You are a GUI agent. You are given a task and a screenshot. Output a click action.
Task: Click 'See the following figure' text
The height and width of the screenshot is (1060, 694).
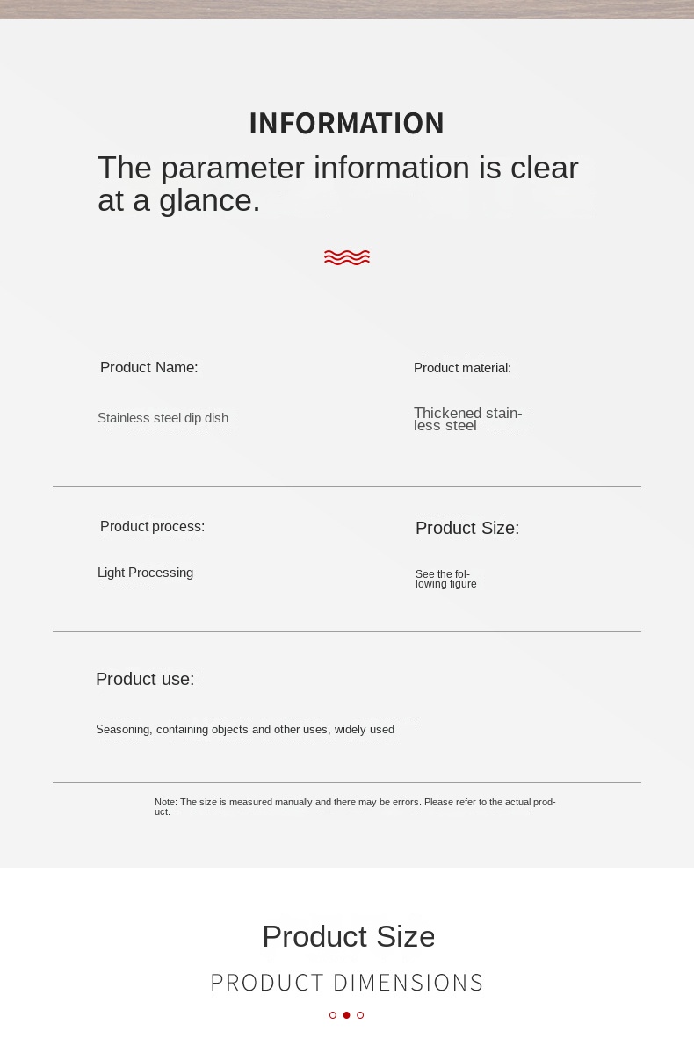click(445, 579)
